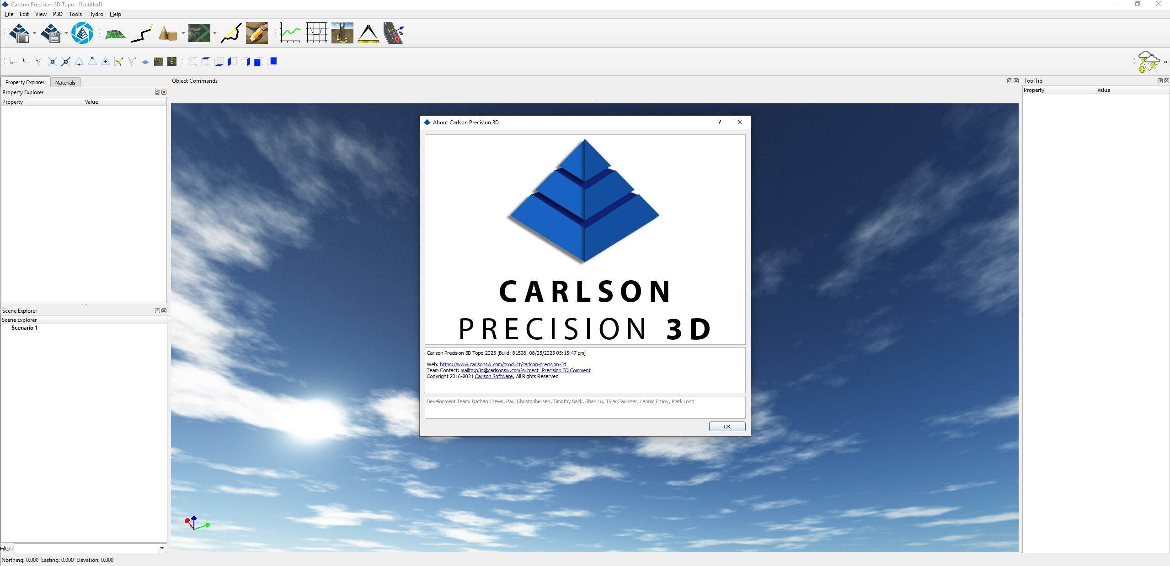Click the weather cloud lightning icon
1170x566 pixels.
[1149, 62]
